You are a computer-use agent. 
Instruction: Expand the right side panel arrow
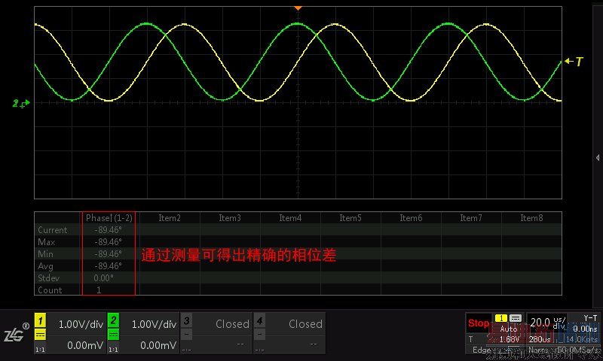(x=598, y=158)
